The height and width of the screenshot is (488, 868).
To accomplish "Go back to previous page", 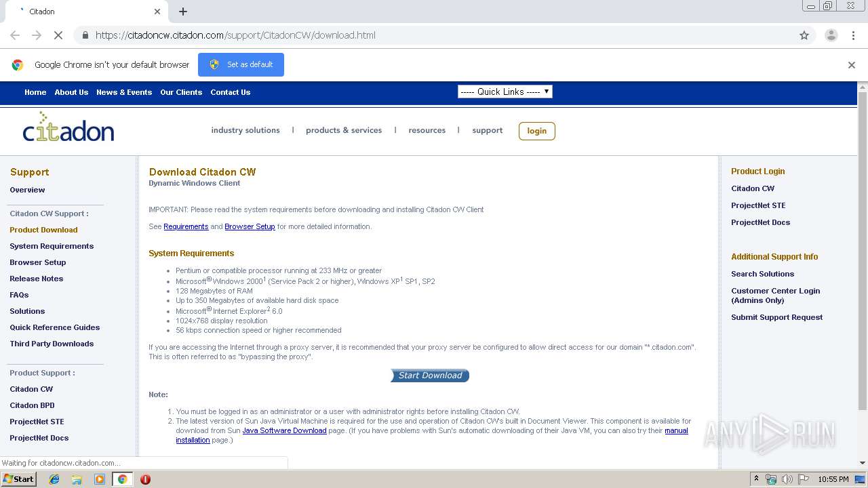I will 15,35.
